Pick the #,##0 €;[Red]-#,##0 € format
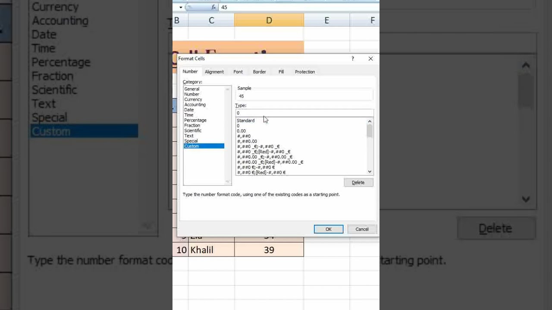552x310 pixels. [261, 173]
